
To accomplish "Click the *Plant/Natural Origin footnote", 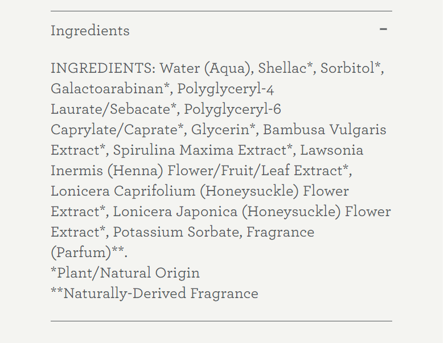I will (x=125, y=273).
